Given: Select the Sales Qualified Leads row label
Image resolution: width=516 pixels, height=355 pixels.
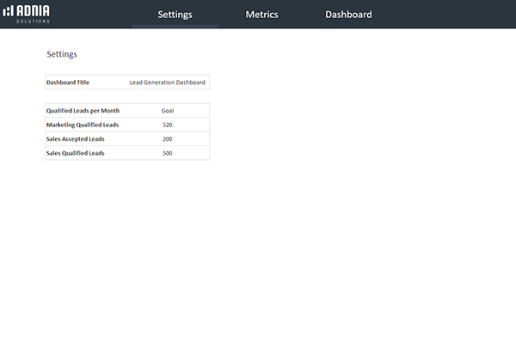Looking at the screenshot, I should 75,153.
